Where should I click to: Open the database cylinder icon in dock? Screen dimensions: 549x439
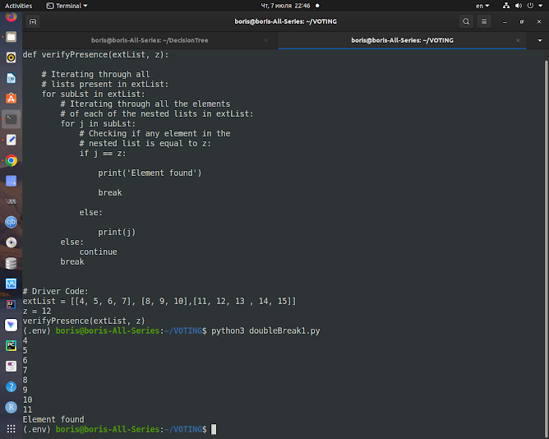(x=12, y=263)
